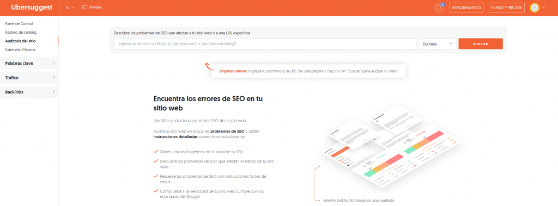Click text "Obtén una visión general de la salud"

click(x=202, y=152)
